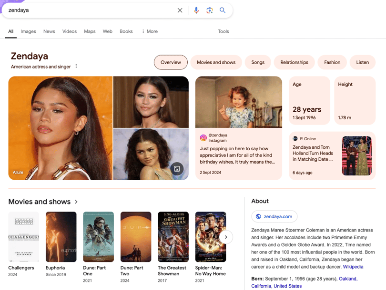Open Google Lens image search icon

(x=209, y=10)
